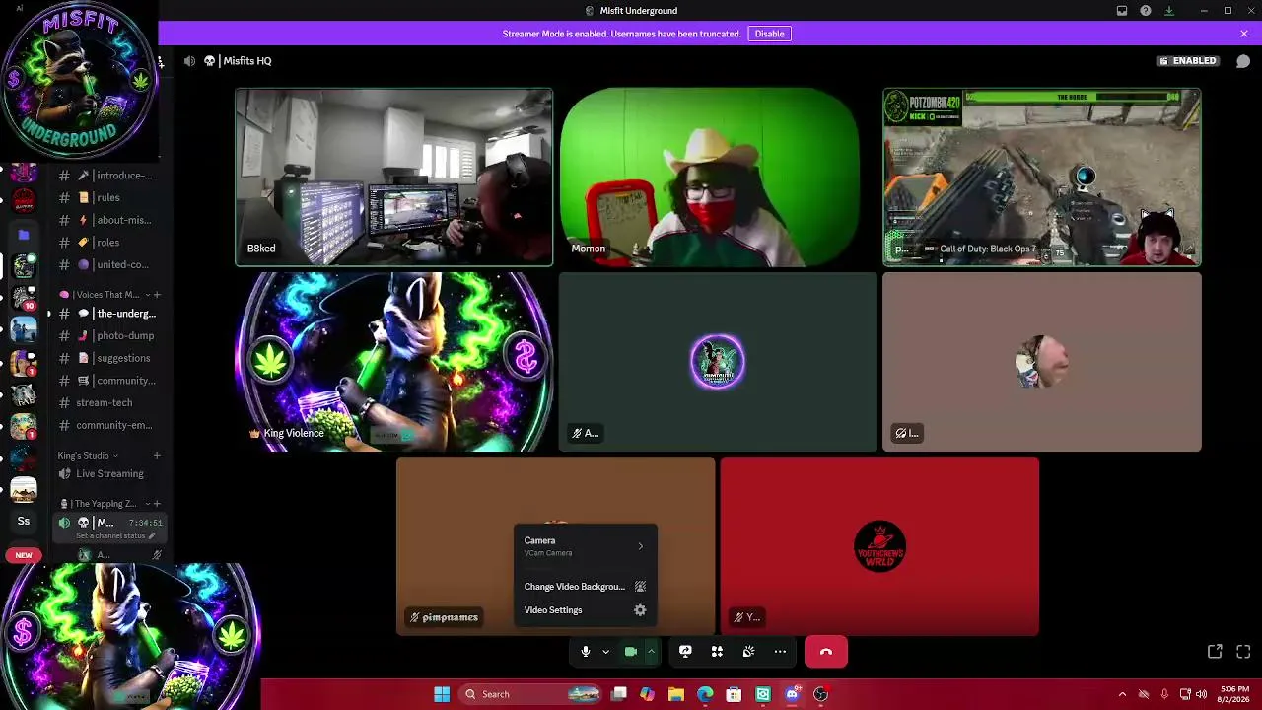Launch Microsoft Edge from the taskbar

(705, 694)
